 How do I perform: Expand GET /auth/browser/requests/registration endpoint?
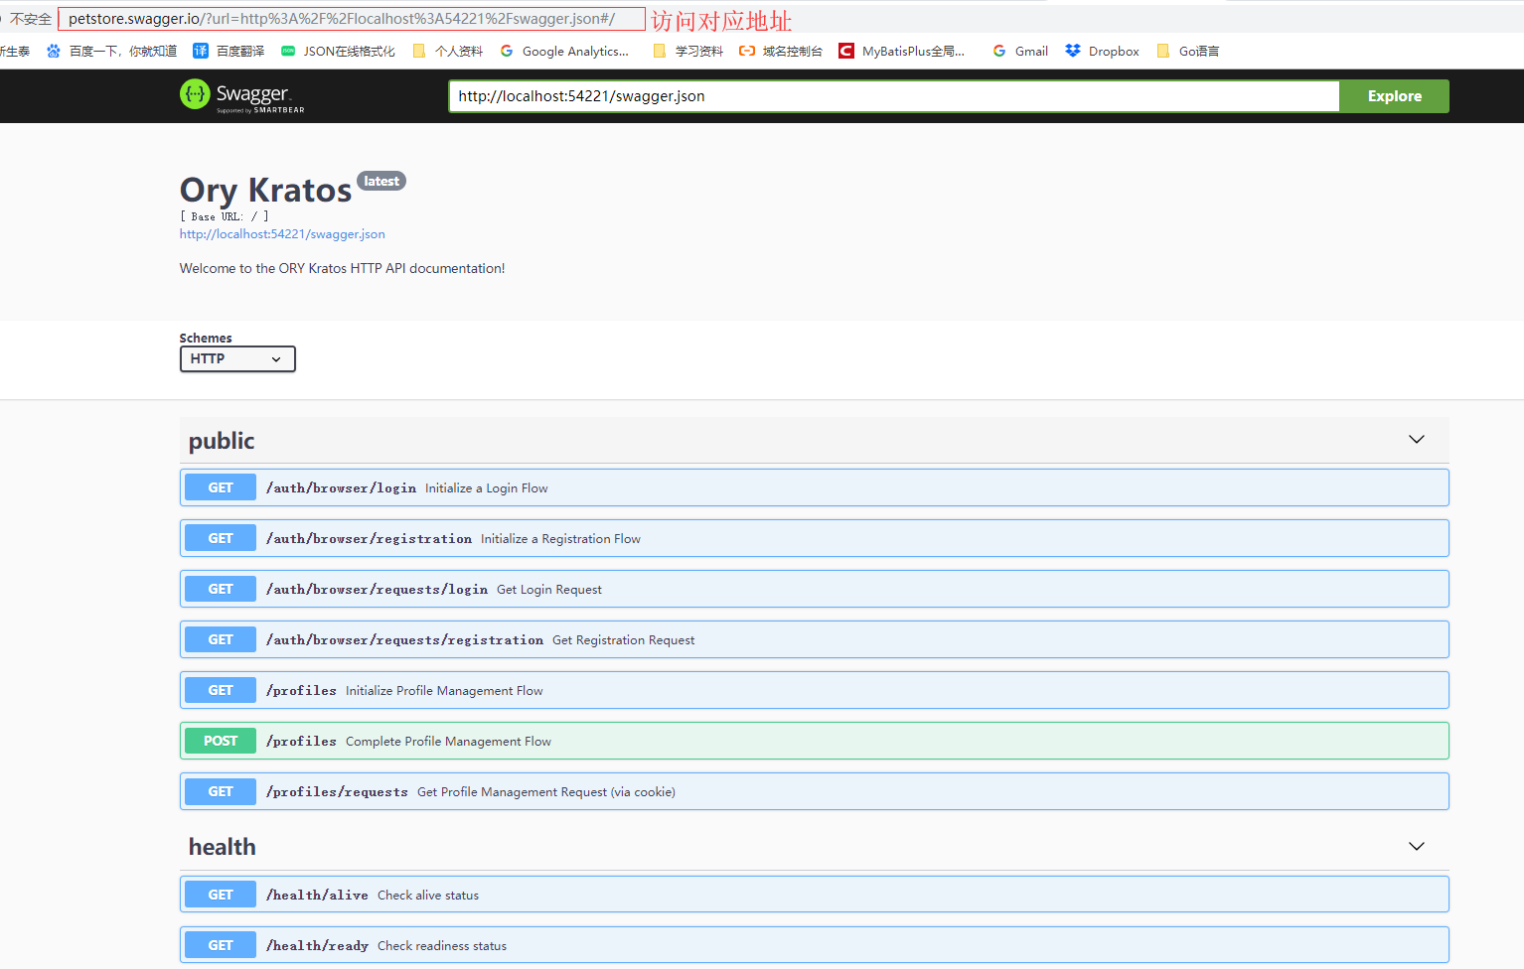(814, 639)
